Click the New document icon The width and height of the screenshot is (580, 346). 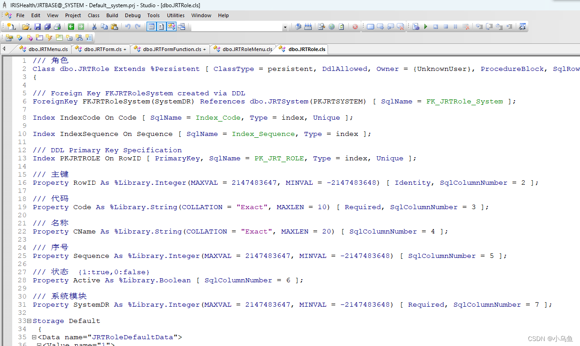(x=10, y=27)
